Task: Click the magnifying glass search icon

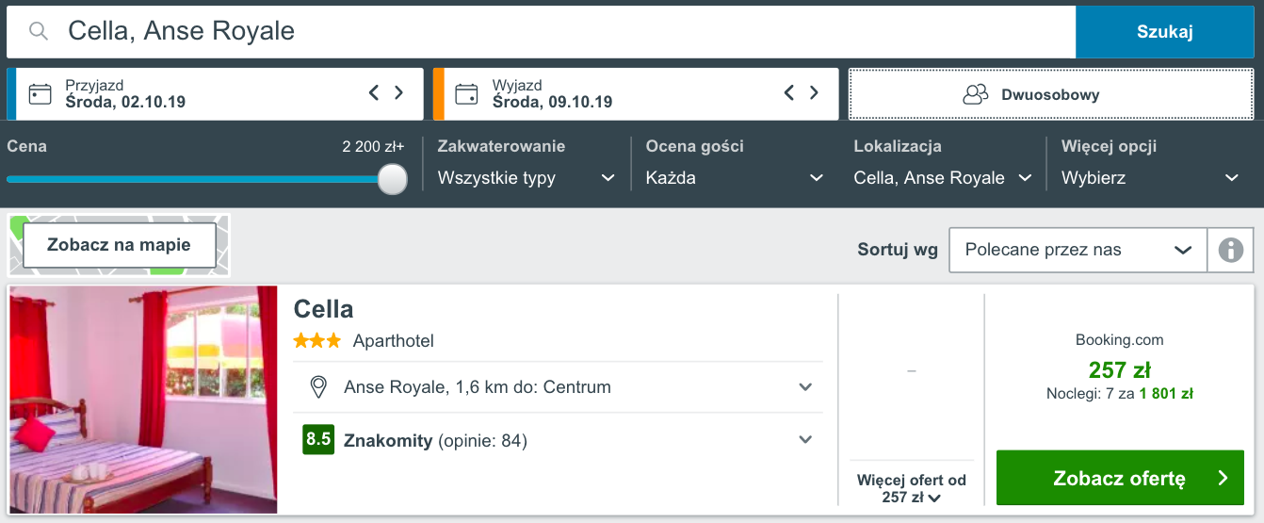Action: tap(39, 31)
